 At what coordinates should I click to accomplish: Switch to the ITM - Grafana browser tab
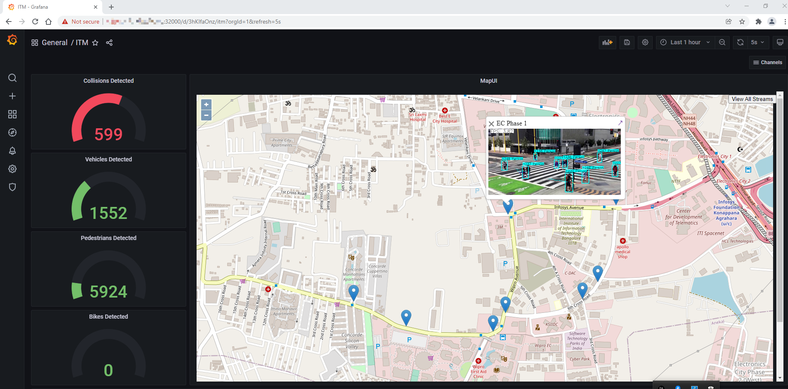click(50, 7)
